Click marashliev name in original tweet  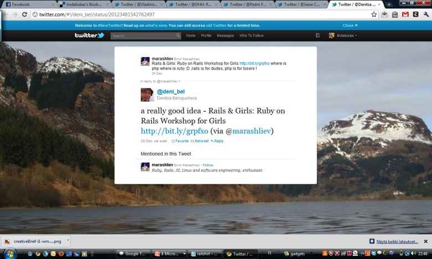[162, 59]
